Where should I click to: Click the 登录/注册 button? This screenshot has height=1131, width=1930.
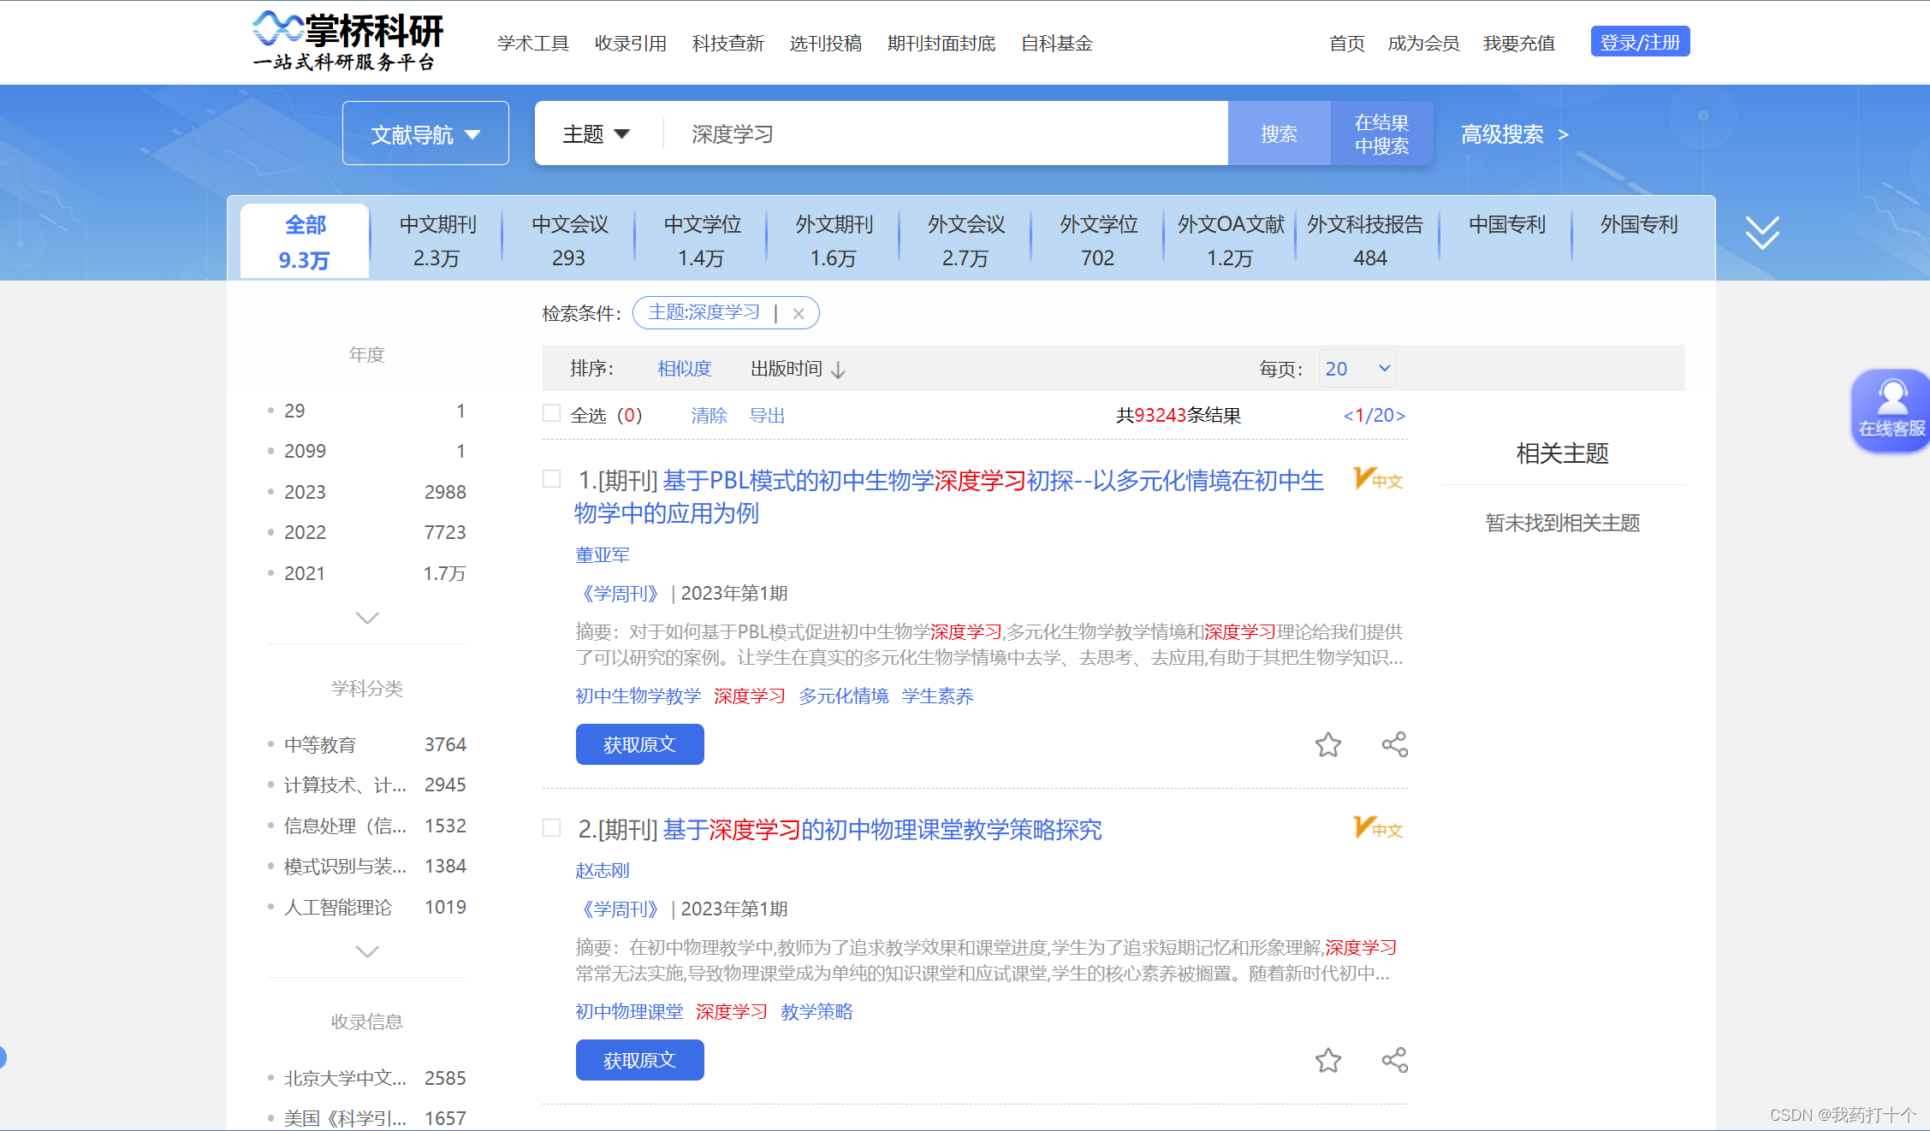pyautogui.click(x=1639, y=42)
